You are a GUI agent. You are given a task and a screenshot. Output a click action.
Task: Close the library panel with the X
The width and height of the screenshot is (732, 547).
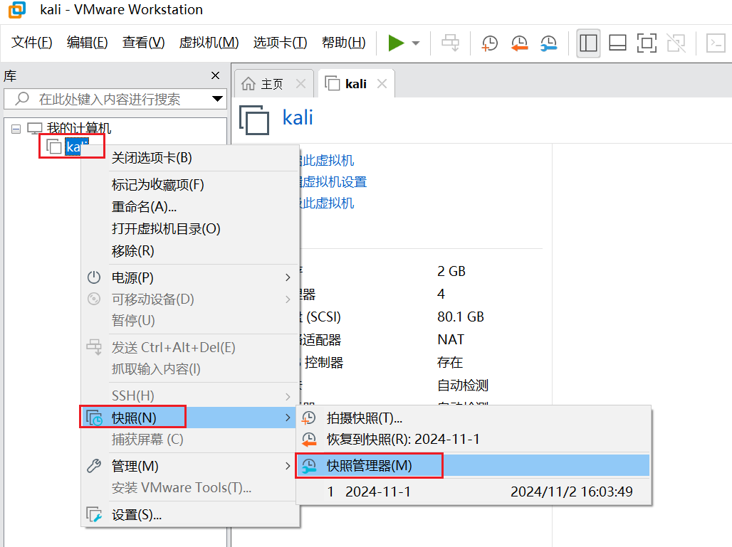pos(215,75)
